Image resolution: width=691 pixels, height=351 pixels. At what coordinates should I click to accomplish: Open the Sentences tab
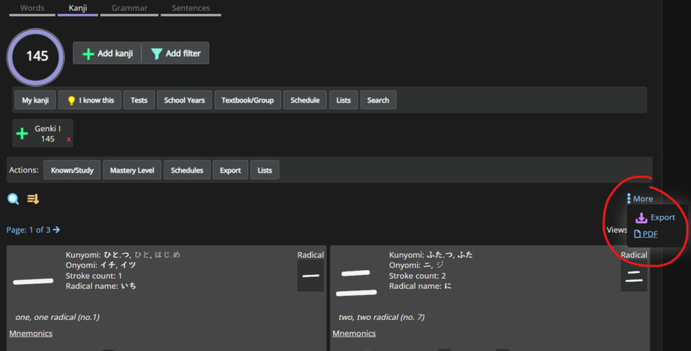pyautogui.click(x=191, y=8)
